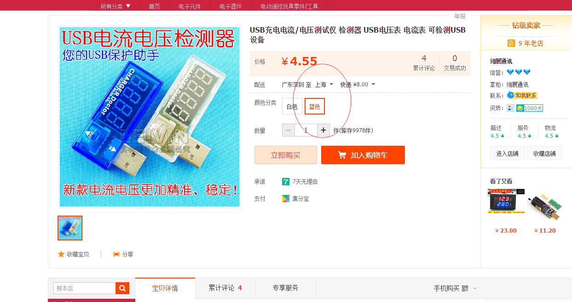Switch to the 累计评论 tab
Viewport: 572px width, 302px height.
[225, 288]
